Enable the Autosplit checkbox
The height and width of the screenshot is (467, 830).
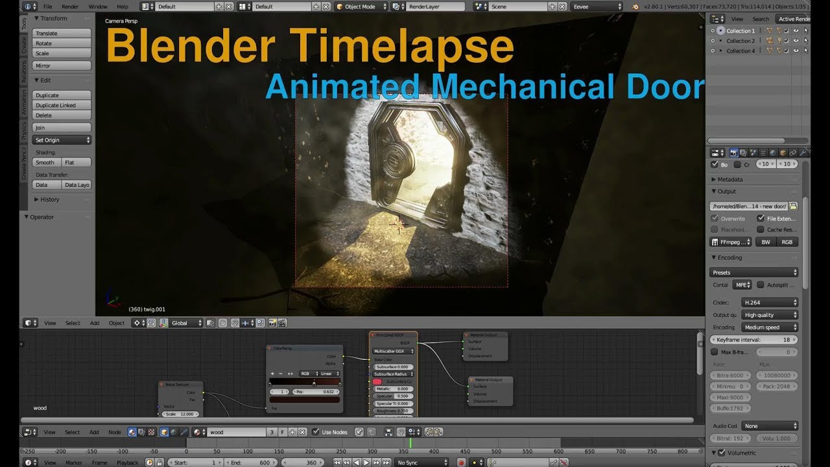point(761,285)
